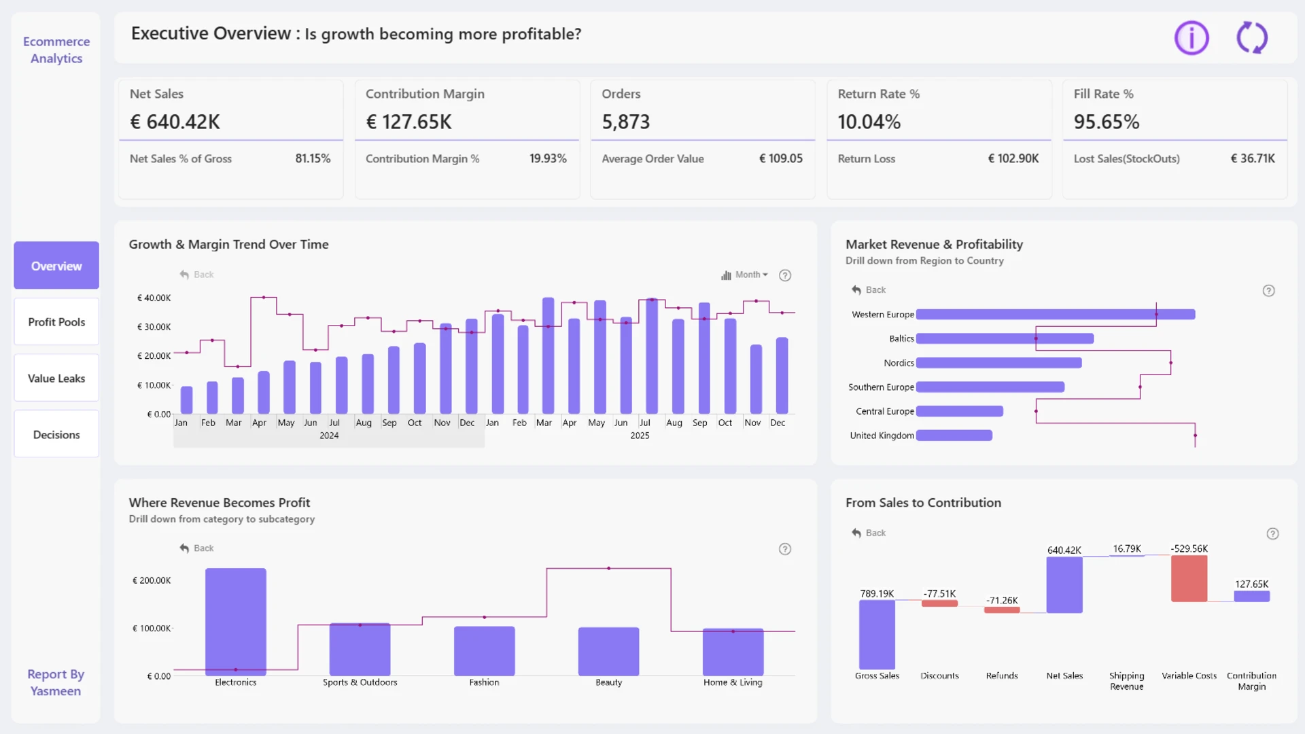Select the Sports & Outdoors bar
This screenshot has width=1305, height=734.
coord(360,649)
